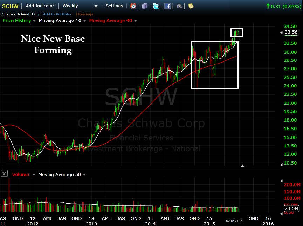The image size is (303, 226).
Task: Select the Moving Average 10 label
Action: 60,21
